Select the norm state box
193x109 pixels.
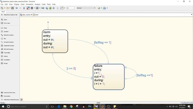pos(55,41)
